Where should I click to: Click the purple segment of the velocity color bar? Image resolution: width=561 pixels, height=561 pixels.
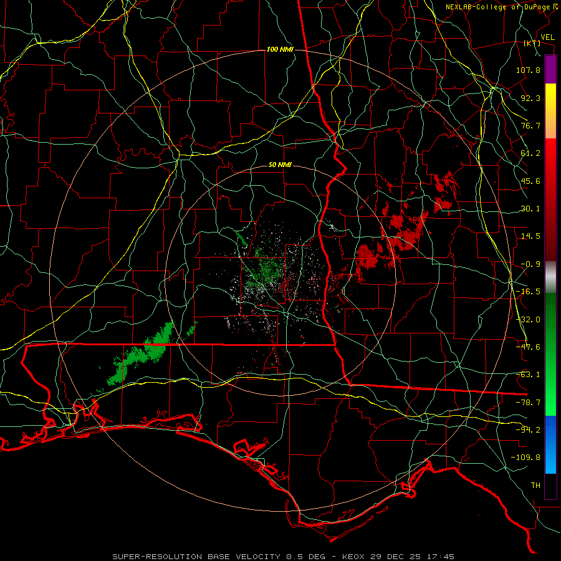(550, 69)
